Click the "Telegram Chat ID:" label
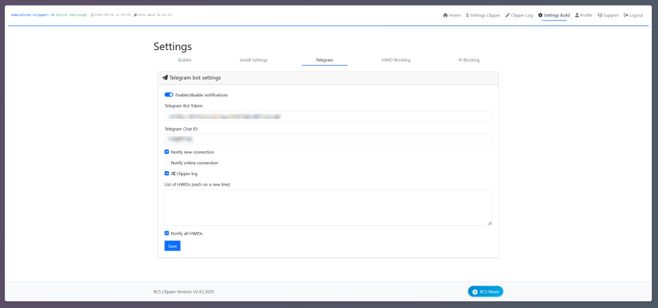Image resolution: width=658 pixels, height=308 pixels. point(181,129)
